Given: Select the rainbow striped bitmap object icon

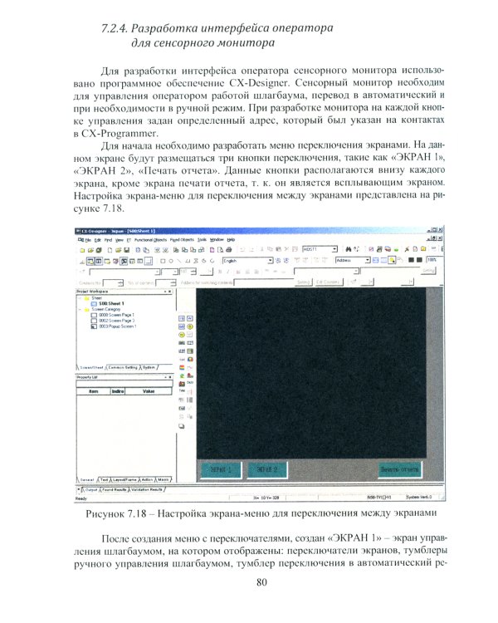Looking at the screenshot, I should 182,367.
